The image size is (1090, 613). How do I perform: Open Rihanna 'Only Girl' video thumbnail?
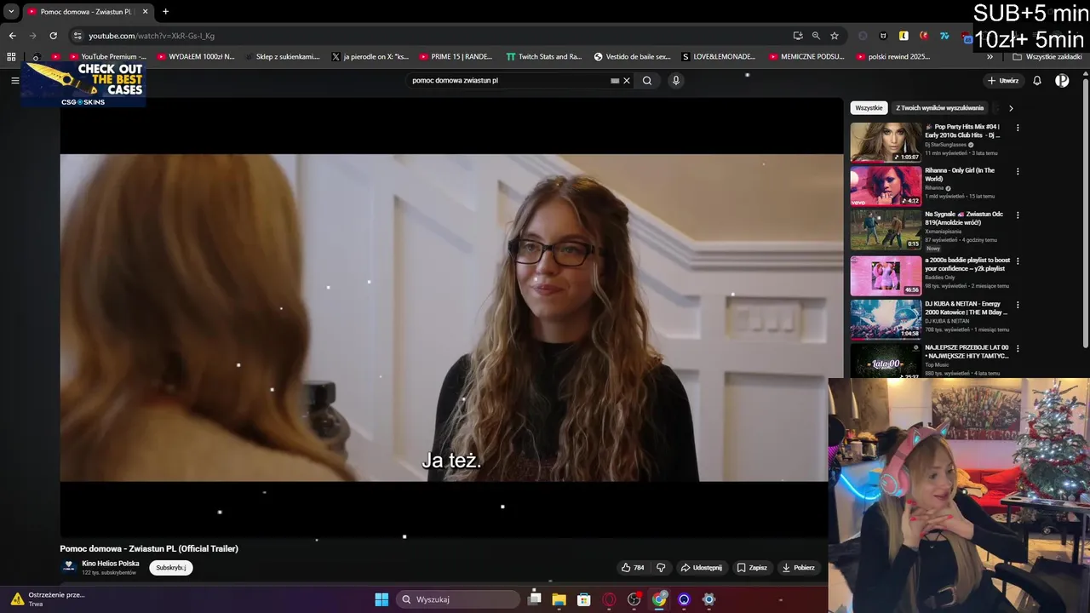click(x=886, y=186)
